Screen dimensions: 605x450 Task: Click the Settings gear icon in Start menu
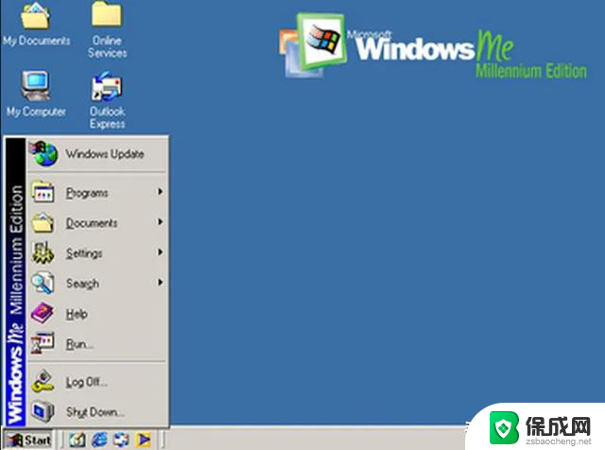point(43,252)
